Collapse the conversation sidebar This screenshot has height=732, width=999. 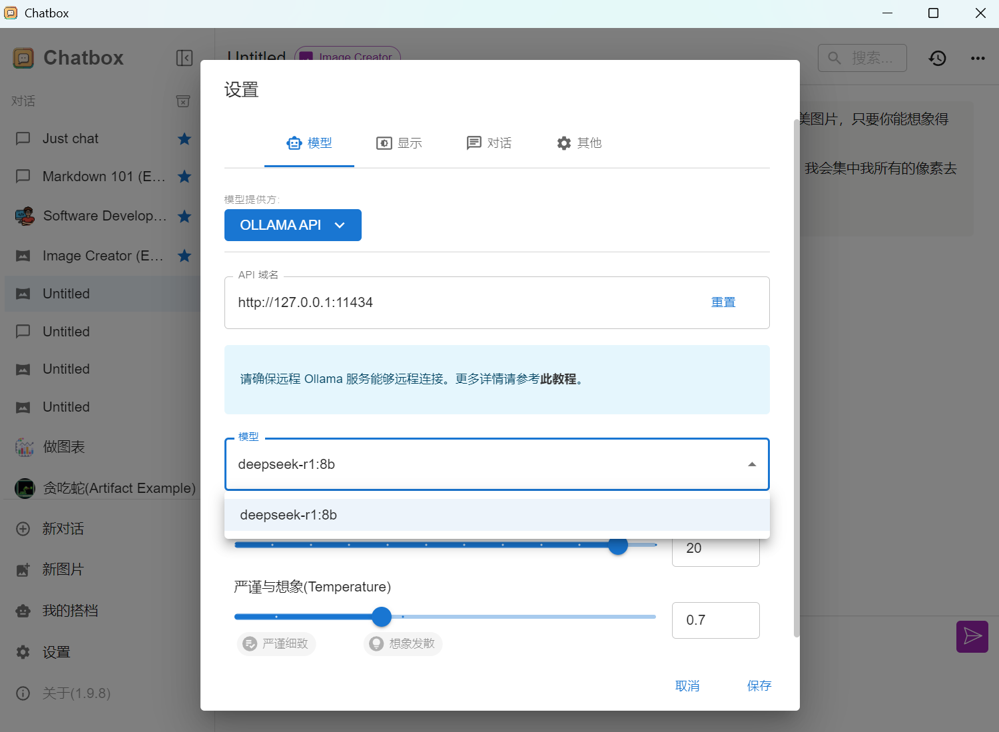click(x=184, y=58)
